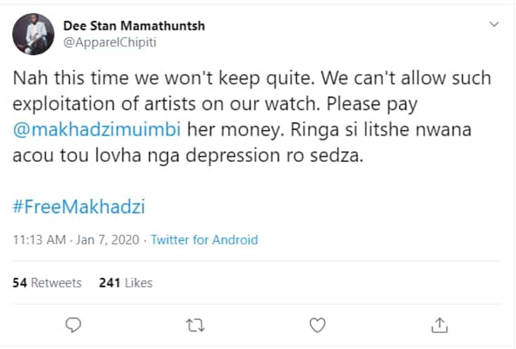Click the reply speech bubble icon
The width and height of the screenshot is (516, 349).
coord(73,326)
